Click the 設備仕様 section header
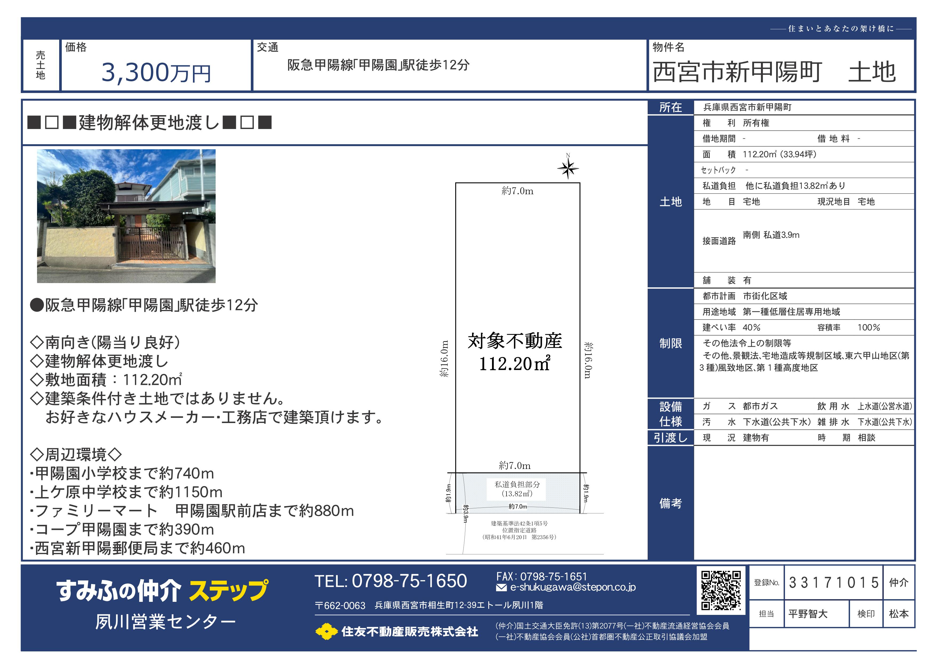 tap(670, 414)
